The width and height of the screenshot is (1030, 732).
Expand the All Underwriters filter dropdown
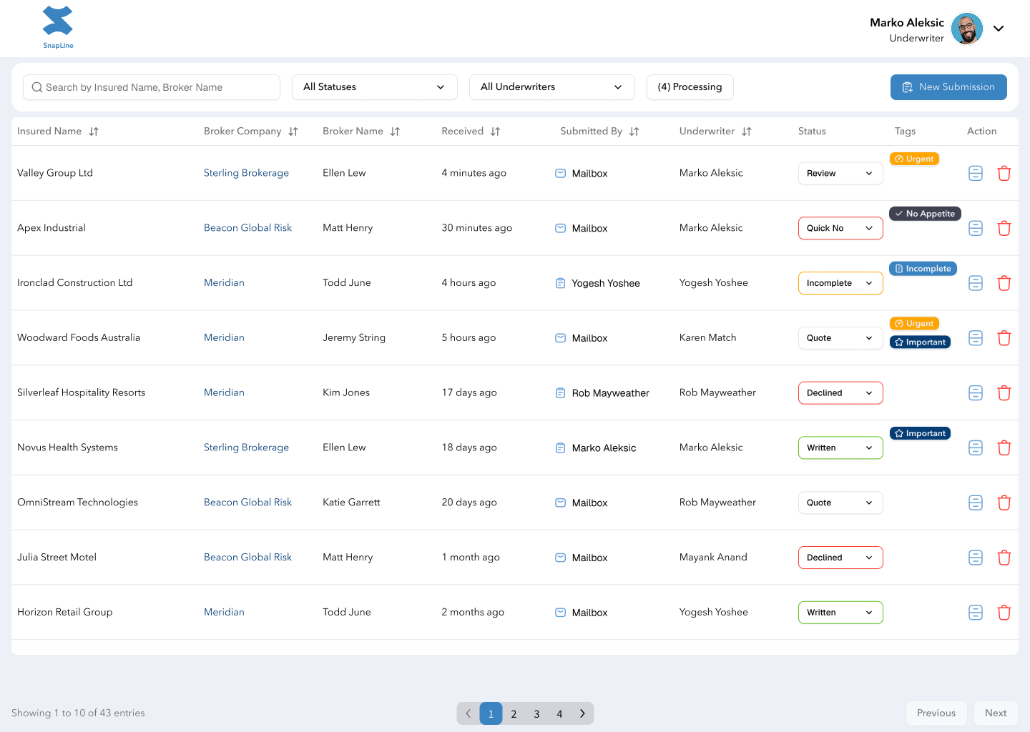pos(551,87)
